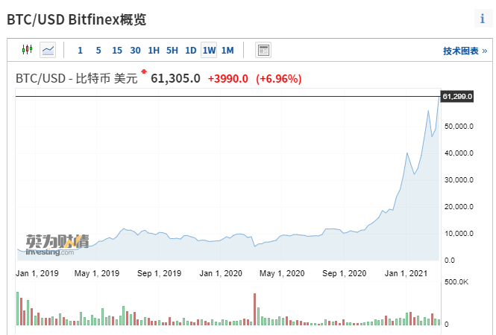This screenshot has height=335, width=496.
Task: Click the info icon beside the title
Action: point(483,19)
